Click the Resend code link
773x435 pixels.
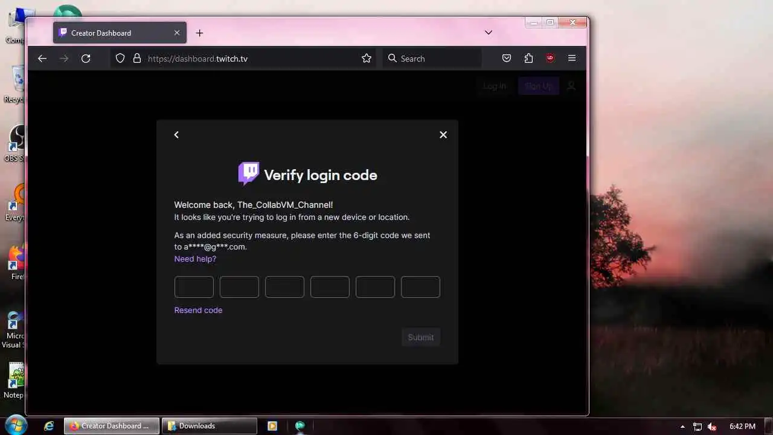coord(198,310)
